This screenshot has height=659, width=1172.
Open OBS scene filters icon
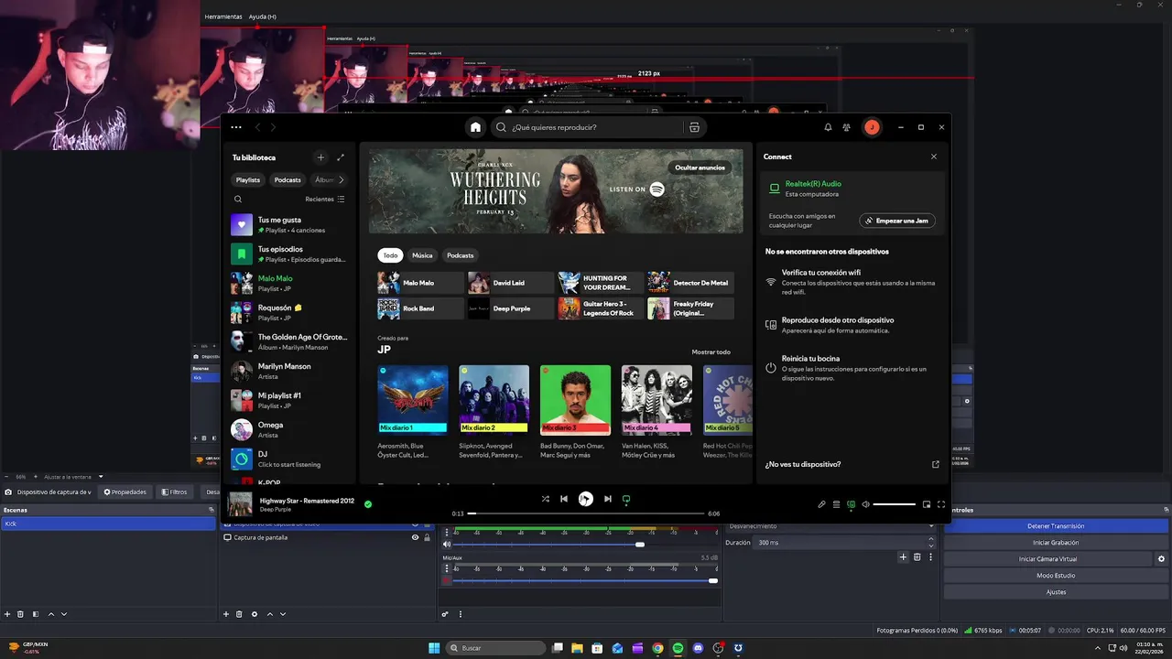(35, 614)
